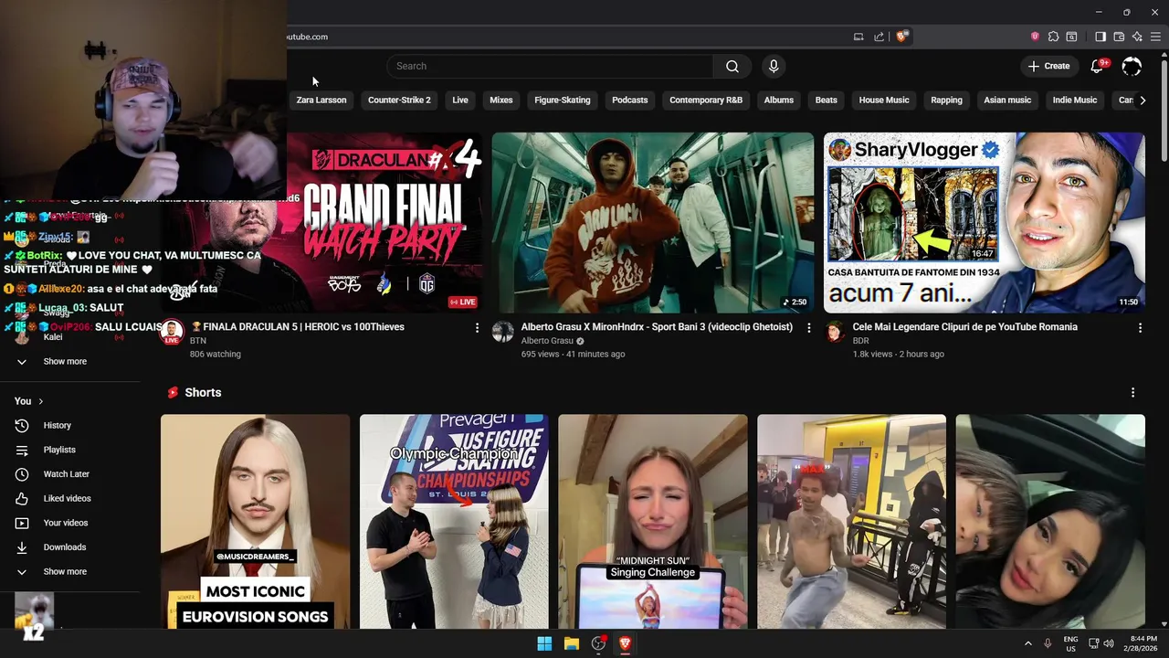Open the browser hamburger menu
The image size is (1169, 658).
coord(1155,37)
